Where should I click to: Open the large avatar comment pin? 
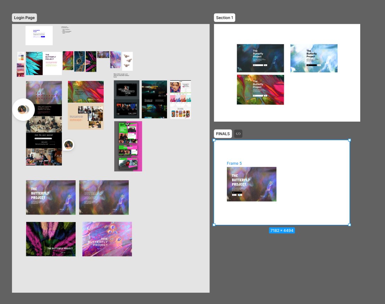(23, 110)
